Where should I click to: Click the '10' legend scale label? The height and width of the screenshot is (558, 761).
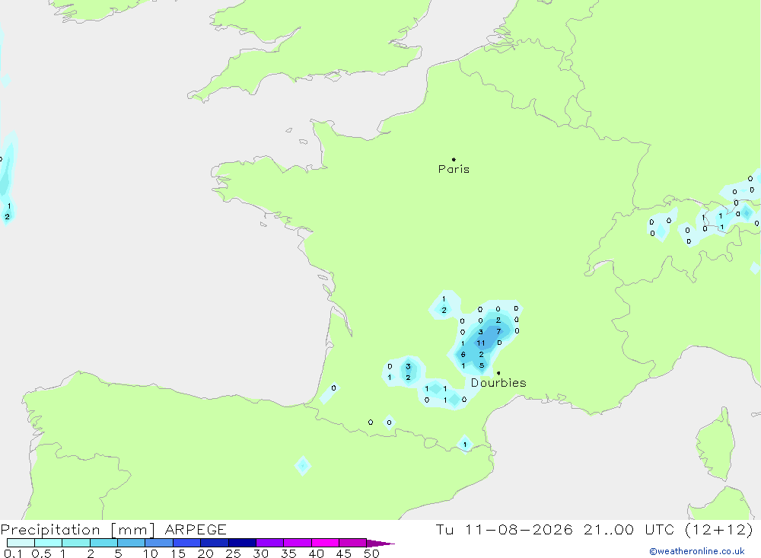(151, 553)
